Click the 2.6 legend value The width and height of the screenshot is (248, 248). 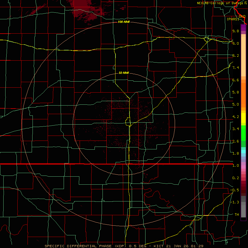point(236,141)
